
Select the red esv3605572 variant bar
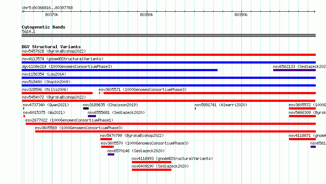click(x=302, y=108)
